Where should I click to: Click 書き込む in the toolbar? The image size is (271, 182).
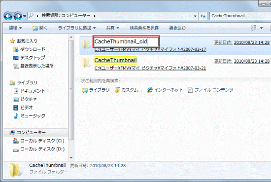point(177,28)
